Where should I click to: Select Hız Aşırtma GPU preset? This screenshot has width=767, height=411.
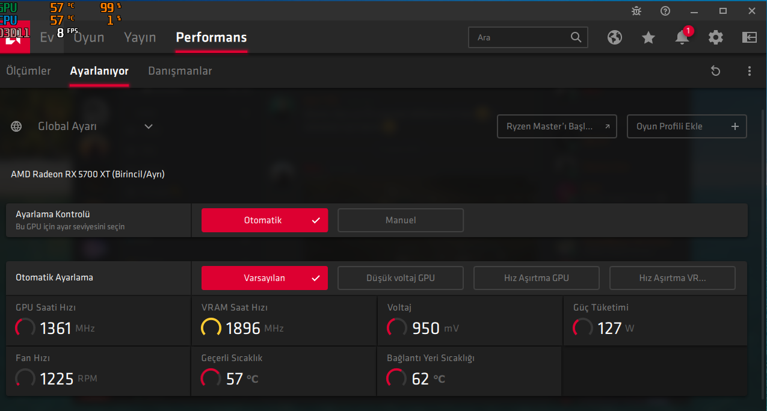point(537,278)
